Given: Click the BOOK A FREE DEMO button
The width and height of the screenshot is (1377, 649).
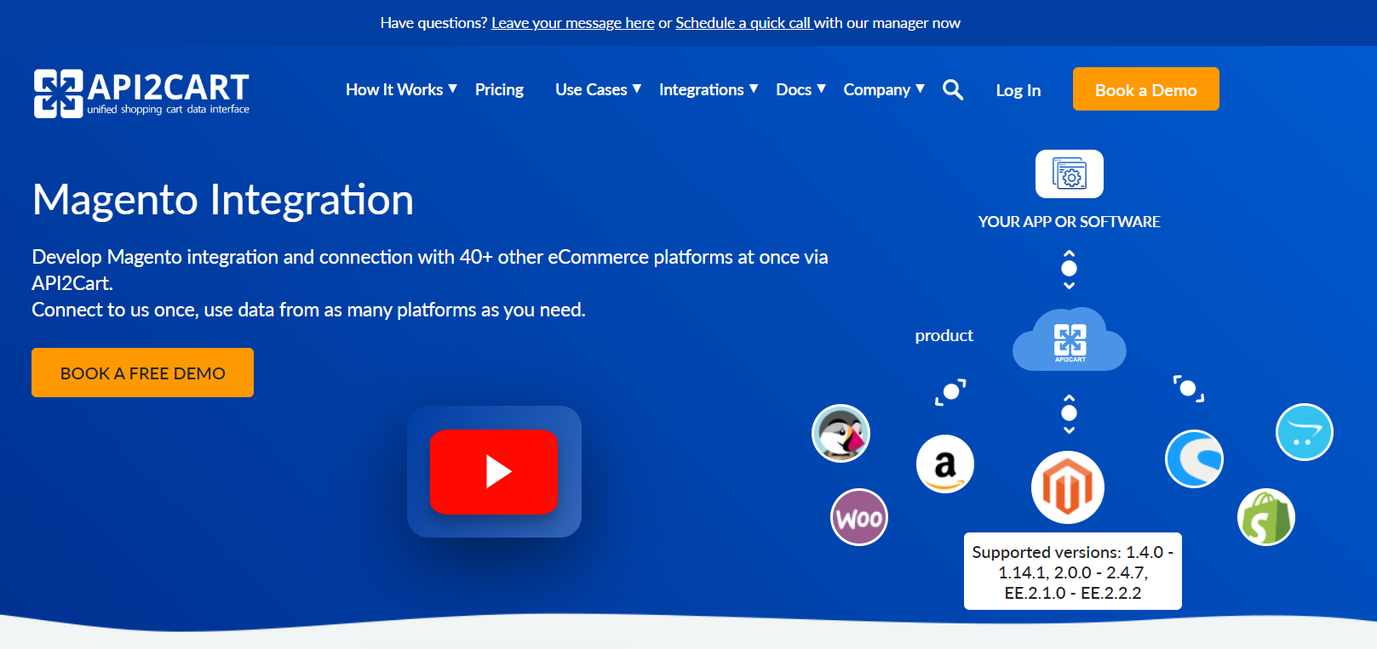Looking at the screenshot, I should (143, 373).
